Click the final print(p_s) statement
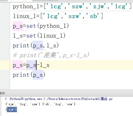Viewport: 133px width, 116px height. [29, 75]
